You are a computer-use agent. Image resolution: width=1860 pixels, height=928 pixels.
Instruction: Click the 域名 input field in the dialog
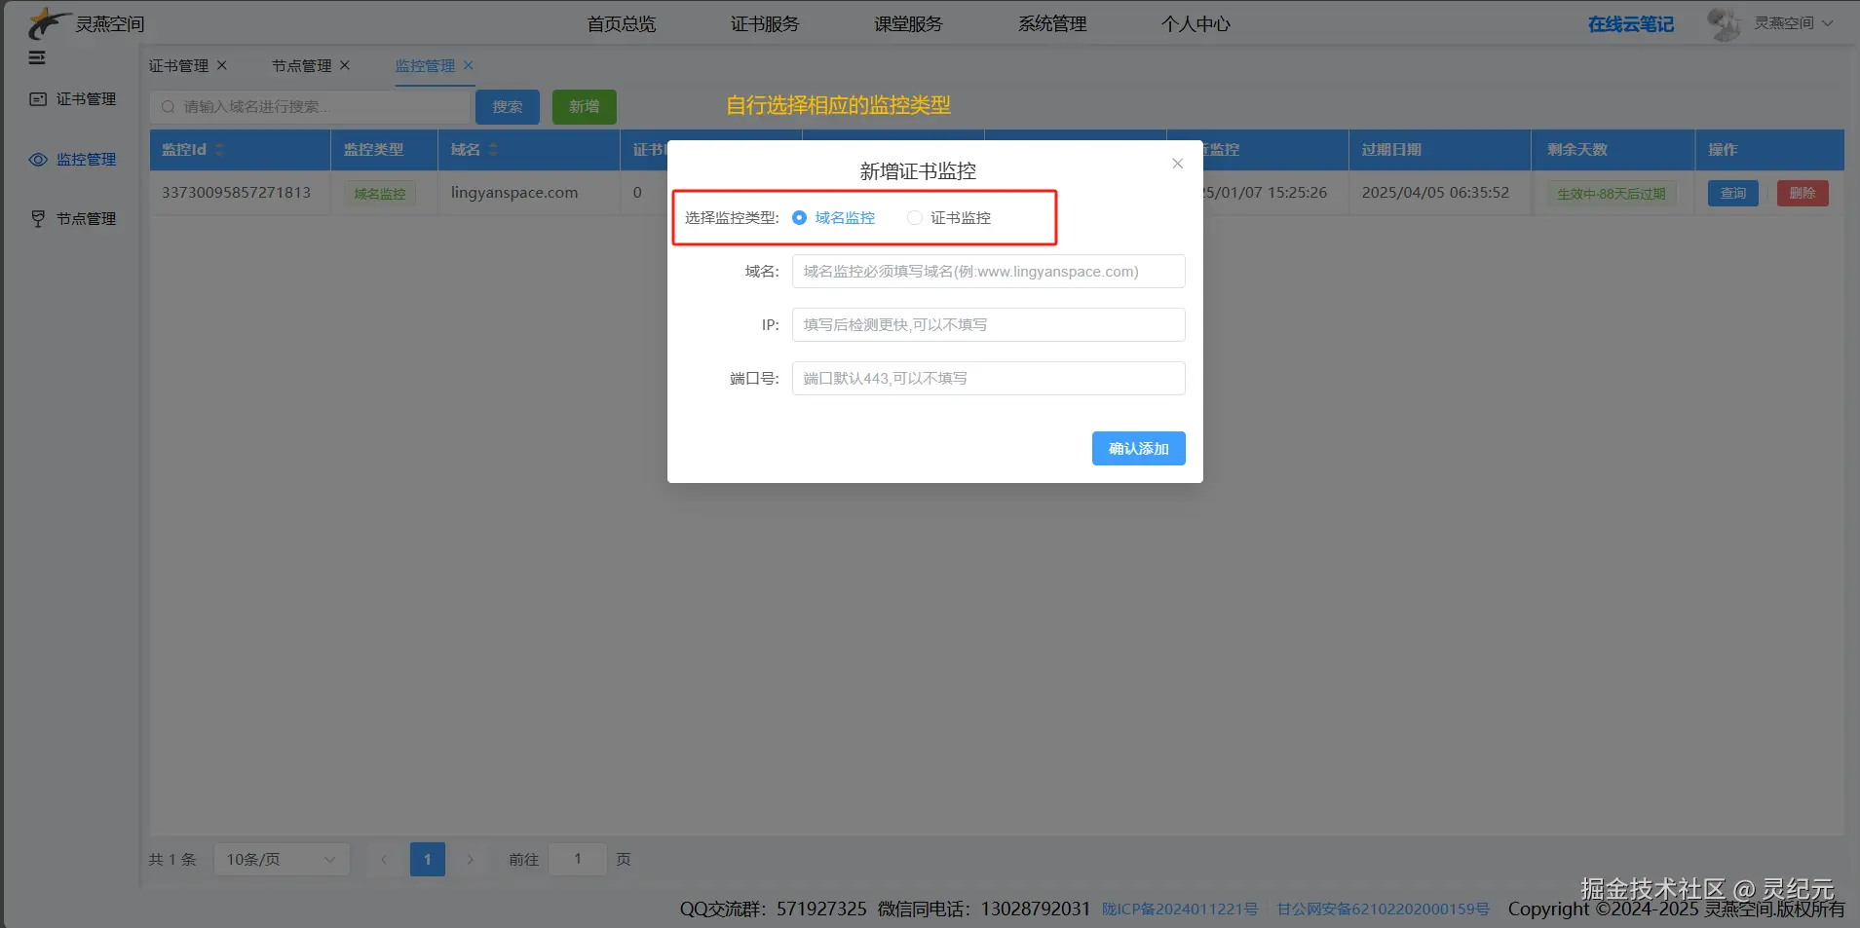click(x=989, y=272)
